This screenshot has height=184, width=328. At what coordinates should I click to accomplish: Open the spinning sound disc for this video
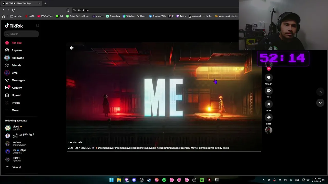(x=269, y=130)
